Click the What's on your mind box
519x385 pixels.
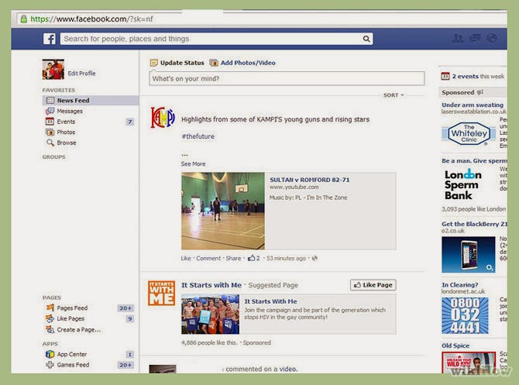287,79
